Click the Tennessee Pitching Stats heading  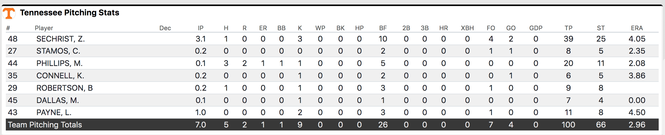pos(69,13)
